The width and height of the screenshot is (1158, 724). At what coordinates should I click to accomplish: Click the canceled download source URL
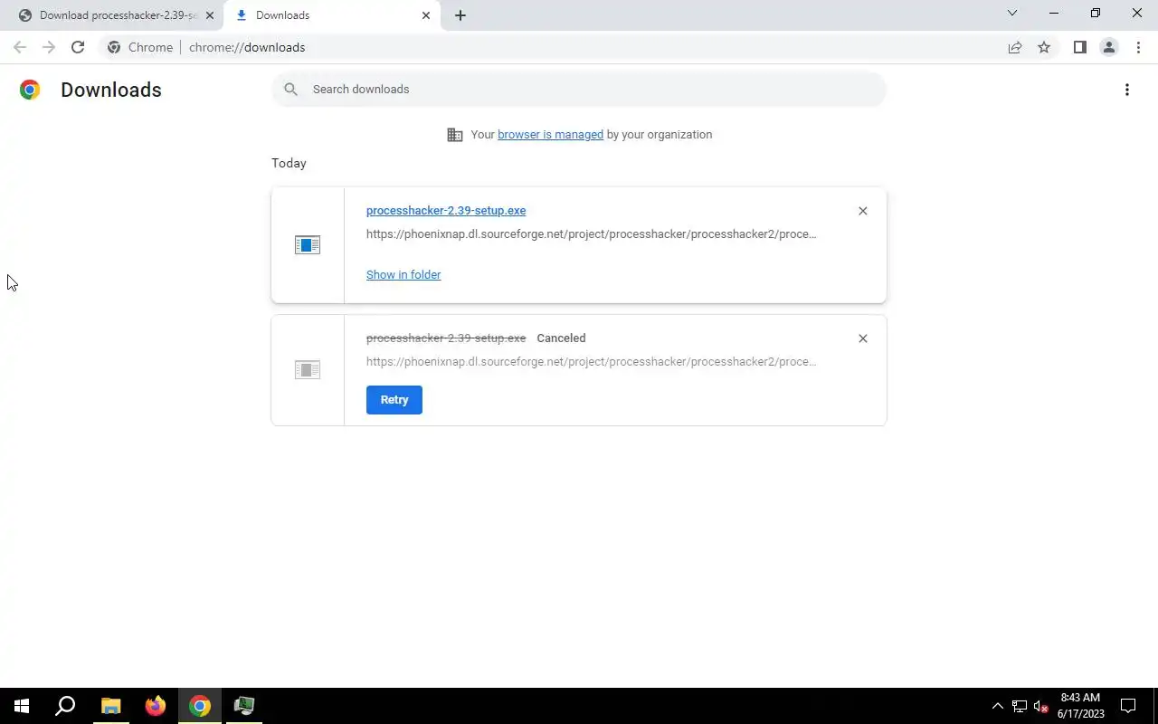(592, 361)
